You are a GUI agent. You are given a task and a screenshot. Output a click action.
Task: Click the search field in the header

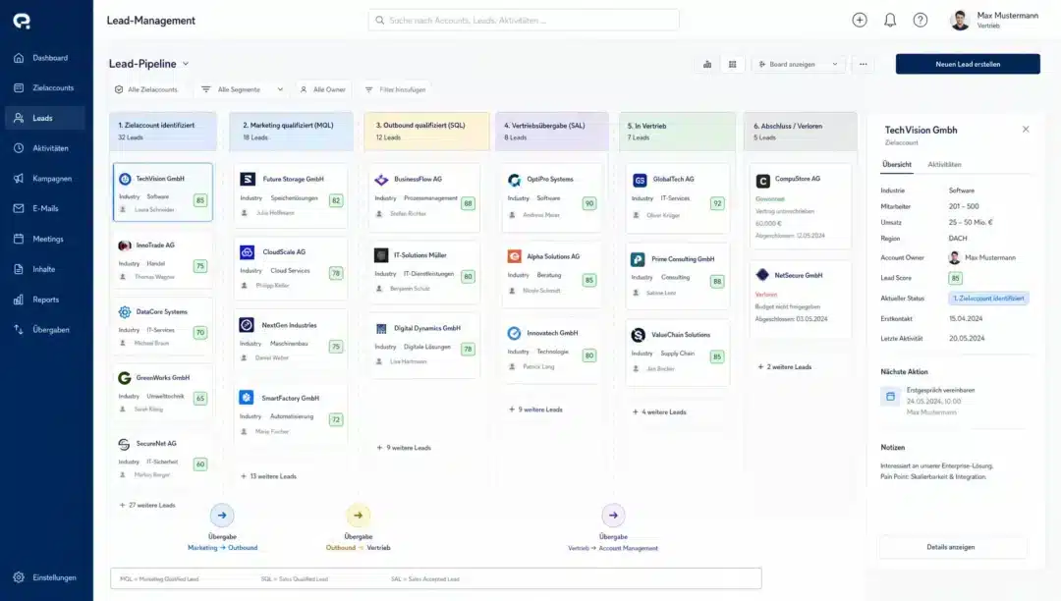523,21
